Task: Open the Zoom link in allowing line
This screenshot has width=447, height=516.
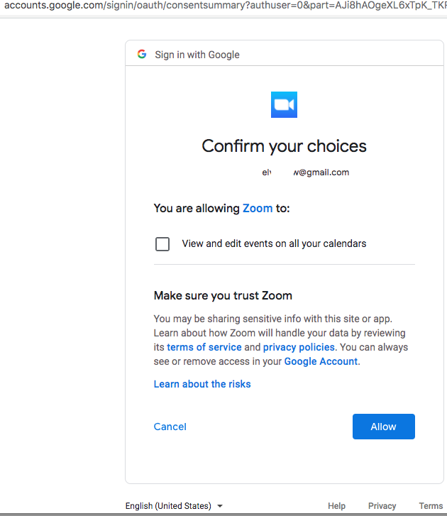Action: coord(258,208)
